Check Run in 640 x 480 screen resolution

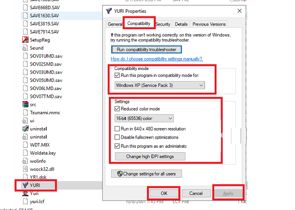pos(118,129)
